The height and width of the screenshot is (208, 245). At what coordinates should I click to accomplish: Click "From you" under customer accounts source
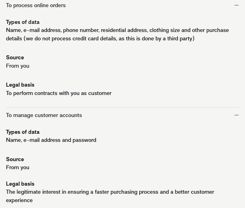18,167
